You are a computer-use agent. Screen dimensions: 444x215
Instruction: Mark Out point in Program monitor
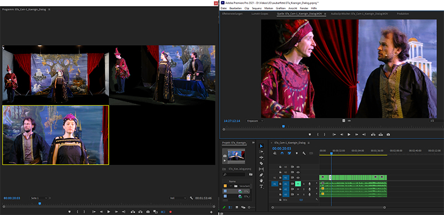[84, 212]
